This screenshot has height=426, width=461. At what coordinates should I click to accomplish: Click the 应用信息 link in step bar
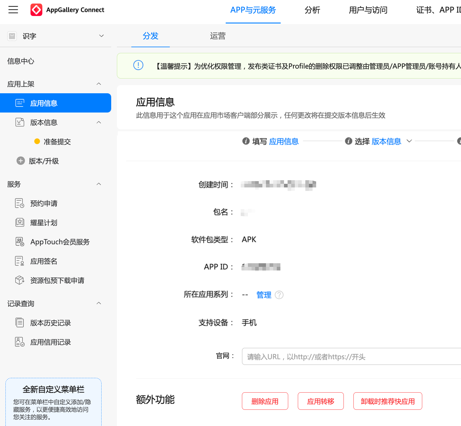[x=284, y=141]
